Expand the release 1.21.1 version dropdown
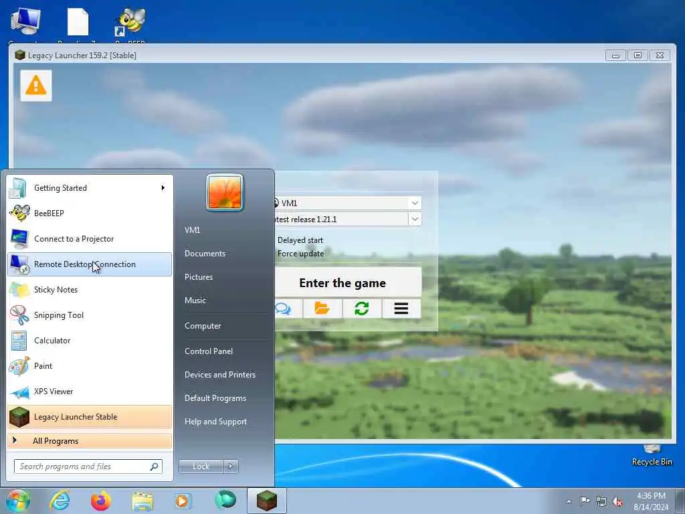Image resolution: width=685 pixels, height=514 pixels. tap(415, 219)
